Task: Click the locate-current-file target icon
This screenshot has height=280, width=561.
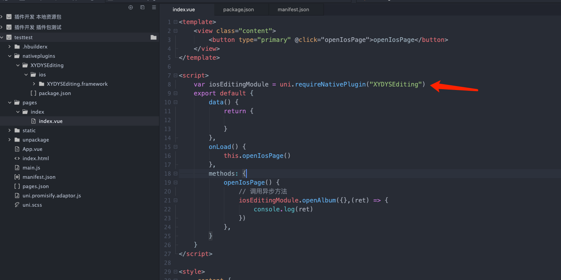Action: tap(131, 7)
